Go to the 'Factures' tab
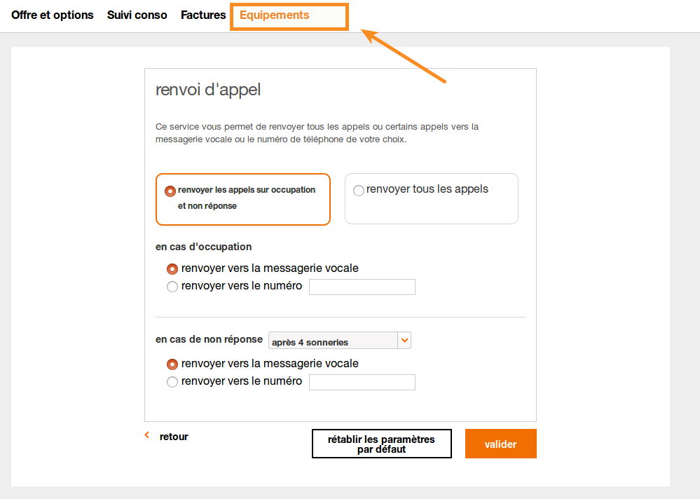The height and width of the screenshot is (499, 700). click(203, 15)
